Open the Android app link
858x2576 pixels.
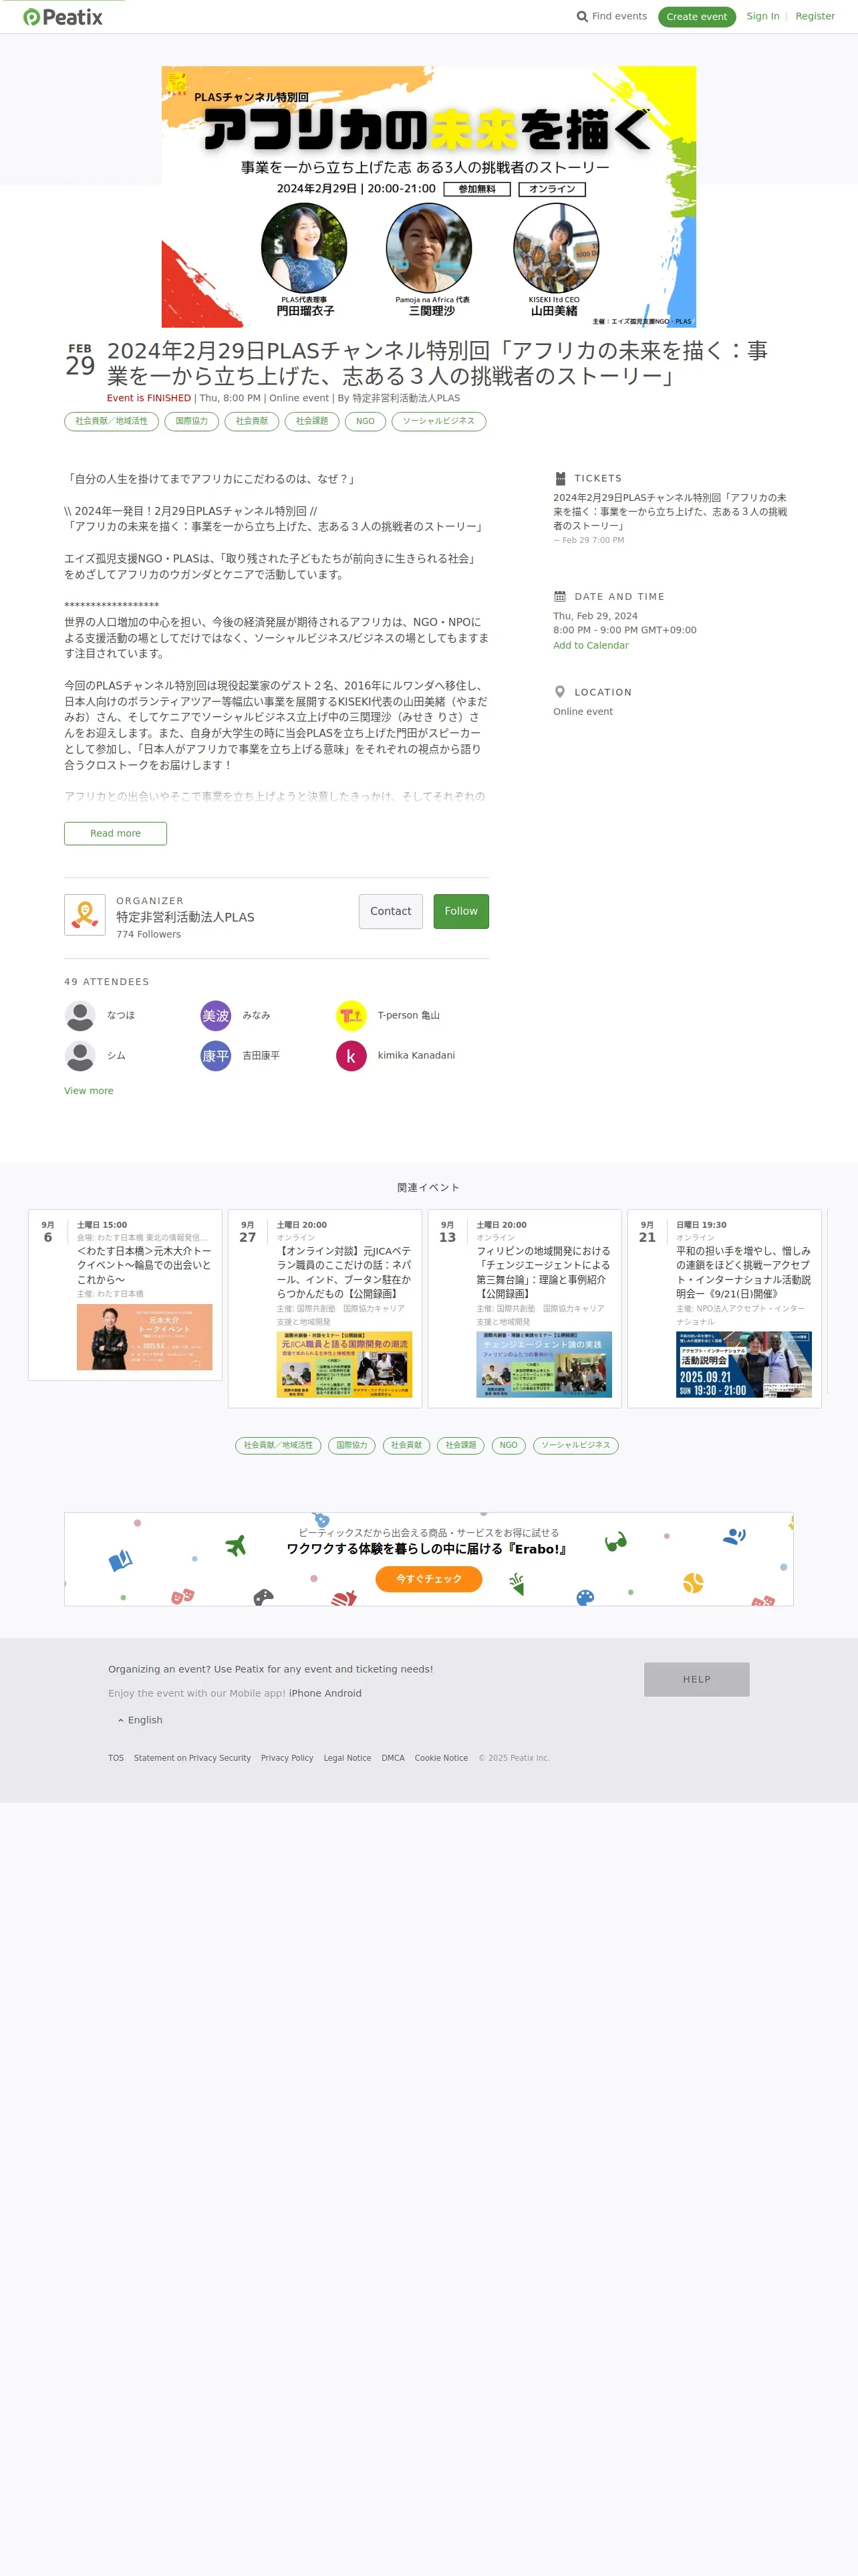click(343, 1694)
